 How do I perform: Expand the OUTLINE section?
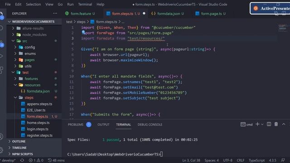click(x=34, y=141)
